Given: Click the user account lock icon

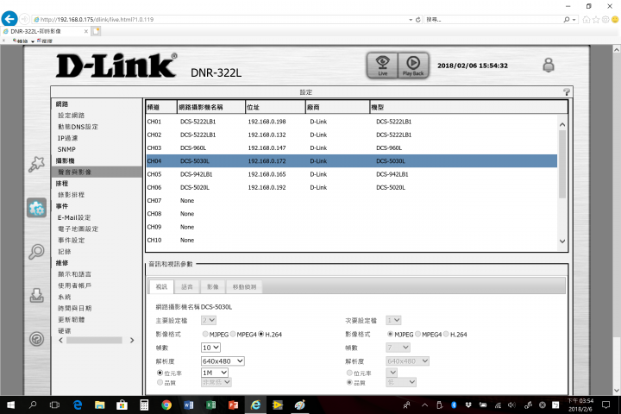Looking at the screenshot, I should click(x=549, y=65).
